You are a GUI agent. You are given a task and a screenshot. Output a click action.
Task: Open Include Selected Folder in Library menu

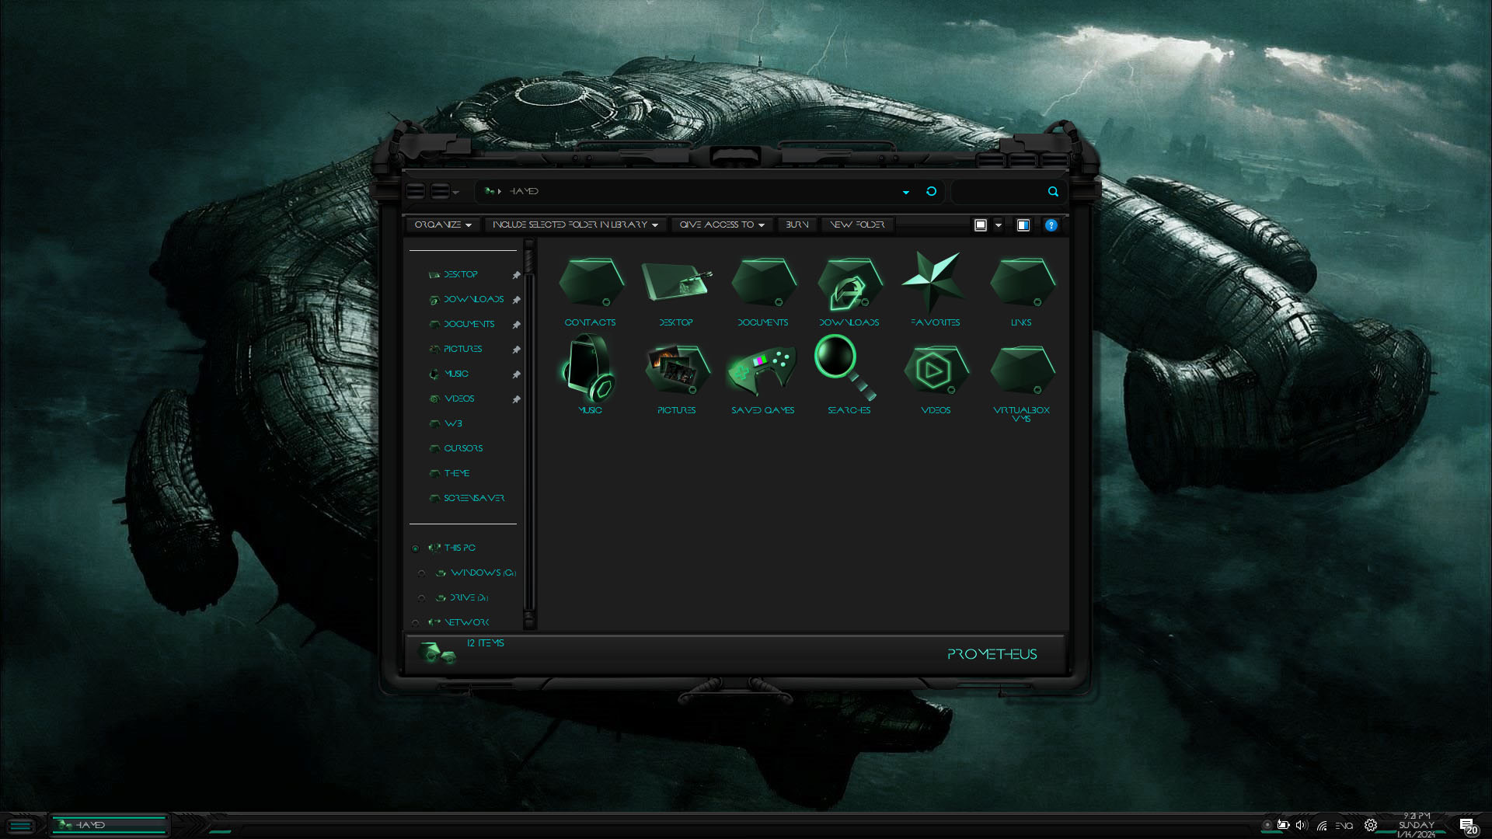coord(575,225)
